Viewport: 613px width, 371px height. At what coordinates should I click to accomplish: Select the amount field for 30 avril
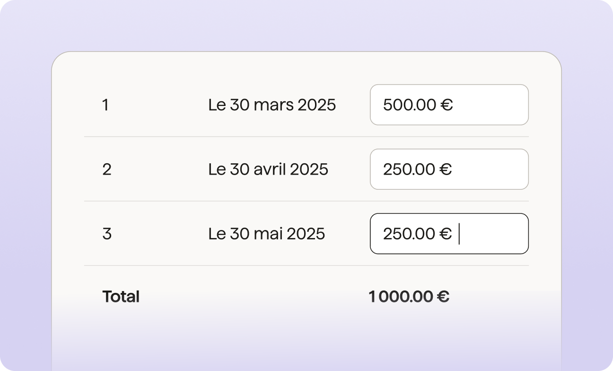(449, 169)
